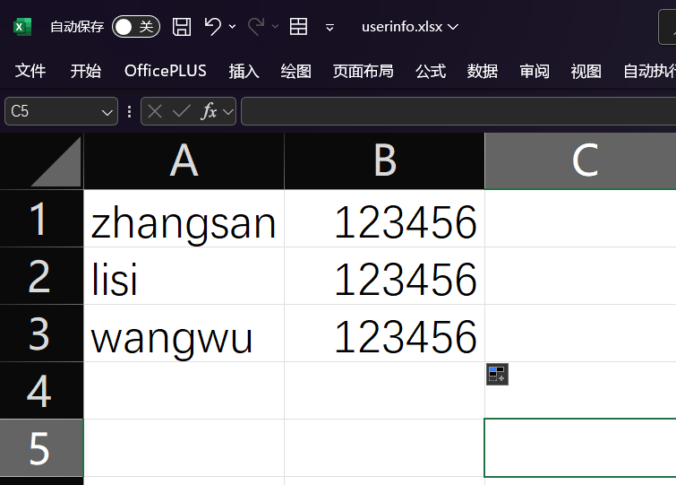Click the Cancel X formula icon
The image size is (676, 485).
point(155,112)
